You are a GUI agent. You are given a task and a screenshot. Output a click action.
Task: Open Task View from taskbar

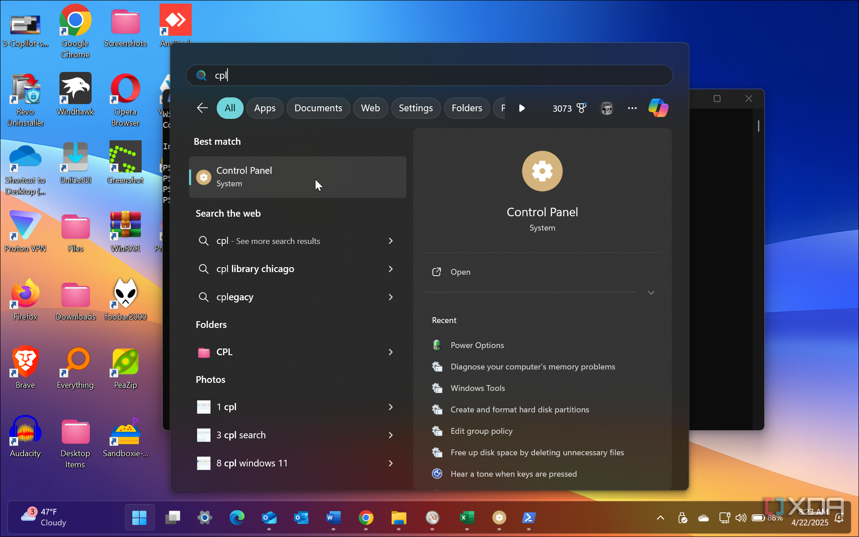173,518
